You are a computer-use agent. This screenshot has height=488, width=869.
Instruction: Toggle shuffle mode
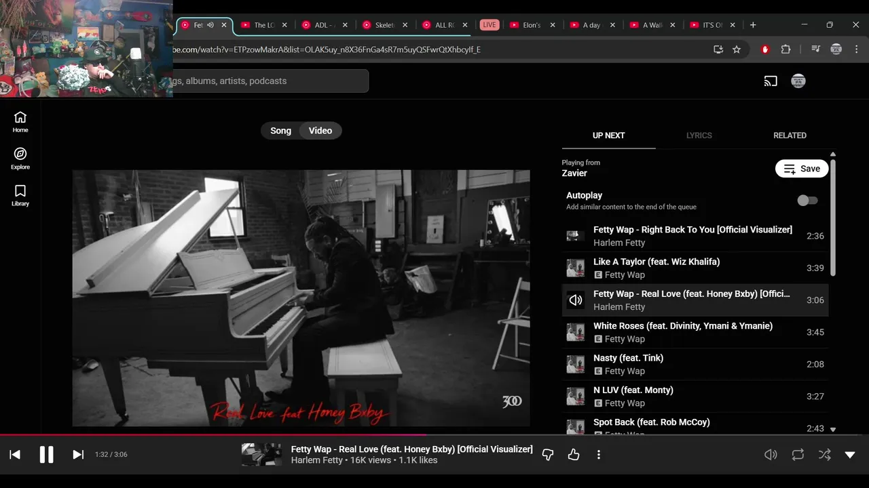tap(824, 455)
